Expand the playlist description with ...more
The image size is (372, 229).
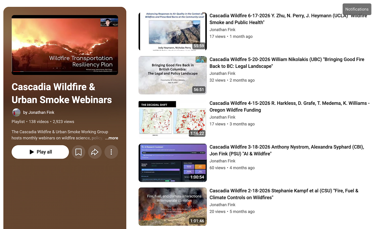pyautogui.click(x=112, y=138)
